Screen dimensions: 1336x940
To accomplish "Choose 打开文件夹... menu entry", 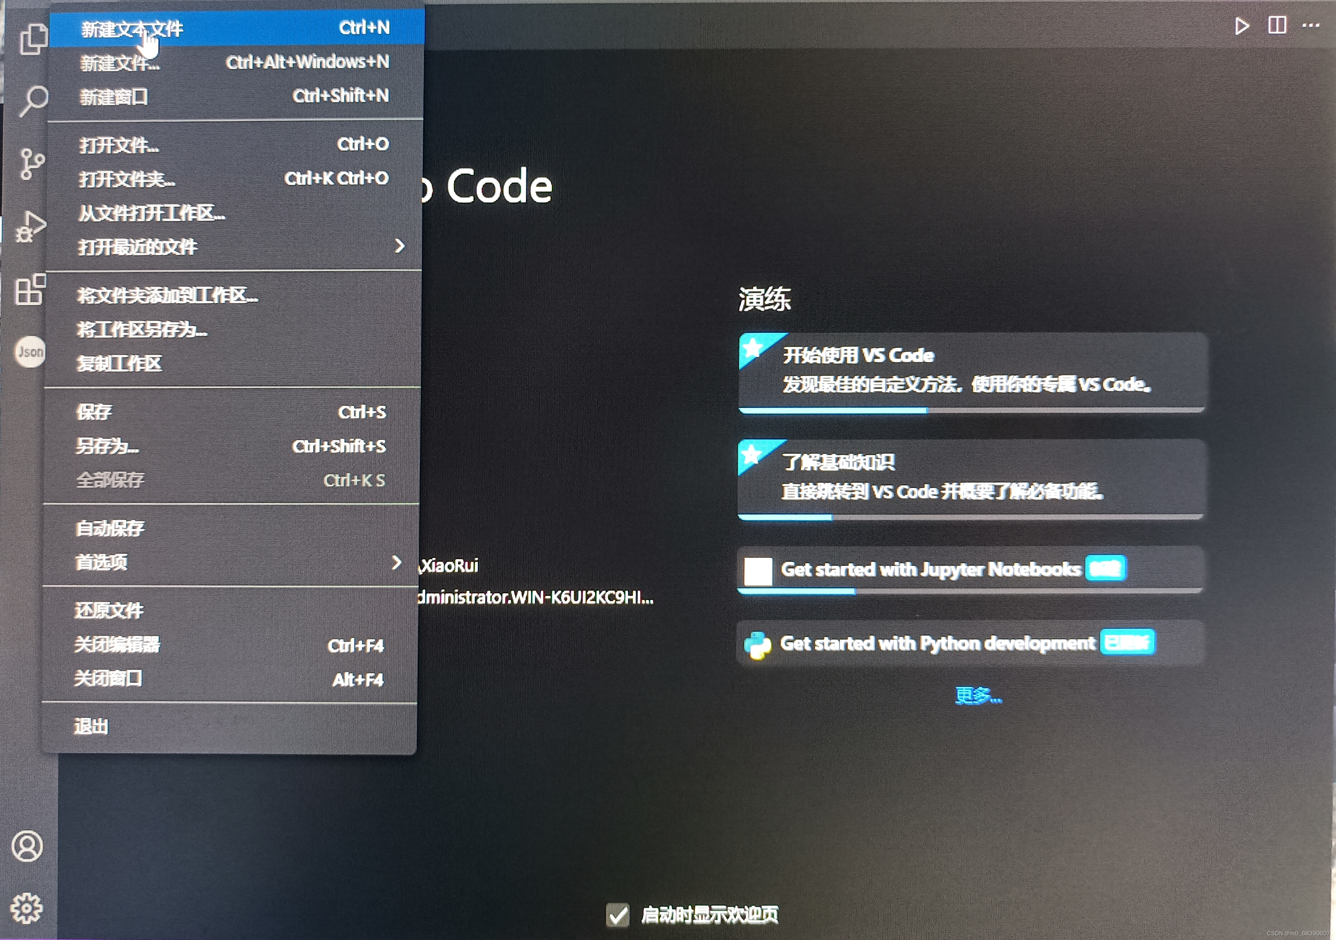I will coord(127,179).
